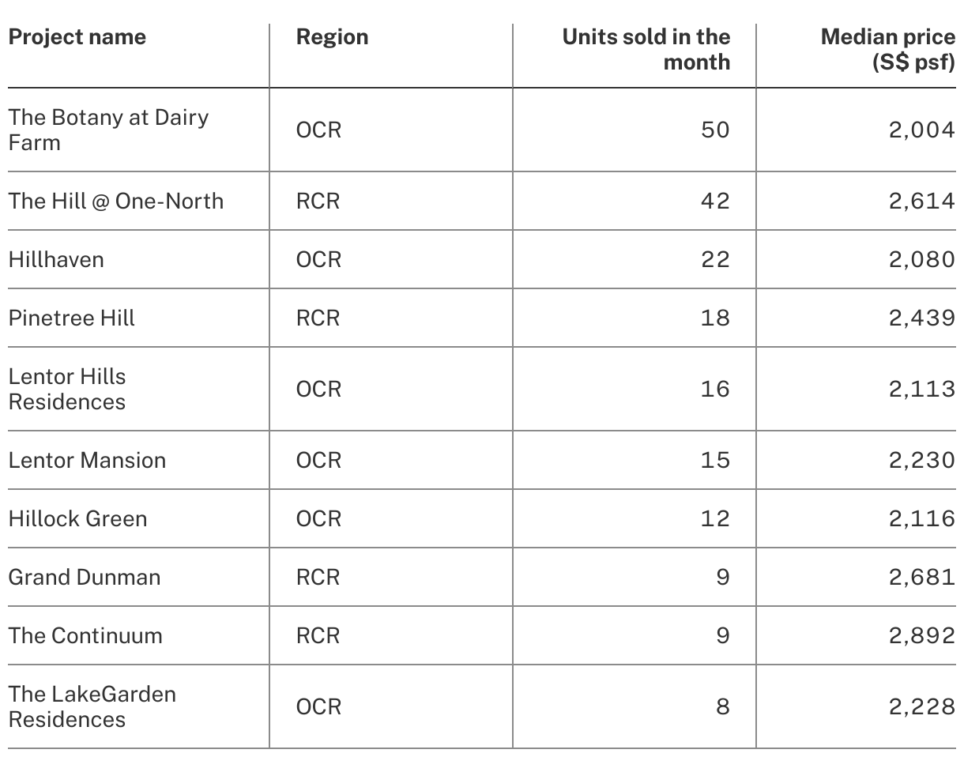The width and height of the screenshot is (964, 757).
Task: Click the Grand Dunman project name
Action: click(x=85, y=577)
